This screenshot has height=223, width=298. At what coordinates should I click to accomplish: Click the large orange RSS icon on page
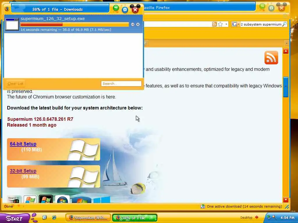[271, 58]
